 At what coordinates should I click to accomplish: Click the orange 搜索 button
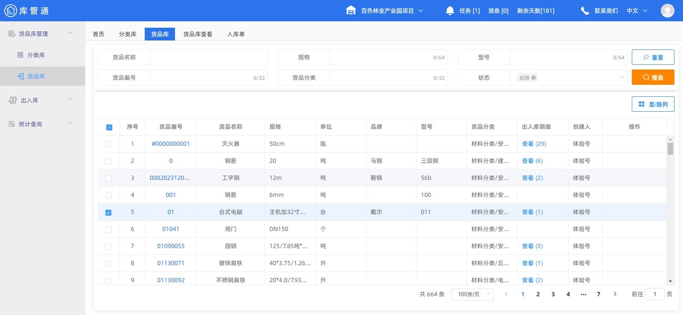[x=653, y=77]
